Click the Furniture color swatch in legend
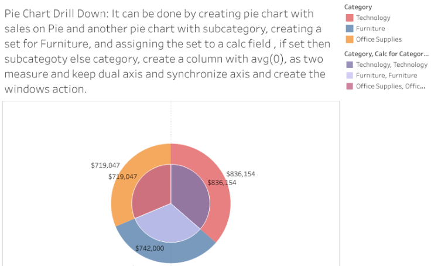 point(348,28)
